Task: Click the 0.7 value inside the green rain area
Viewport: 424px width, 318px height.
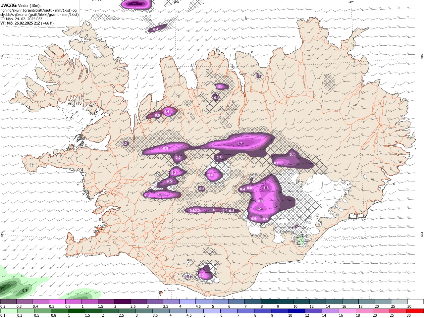Action: point(25,291)
